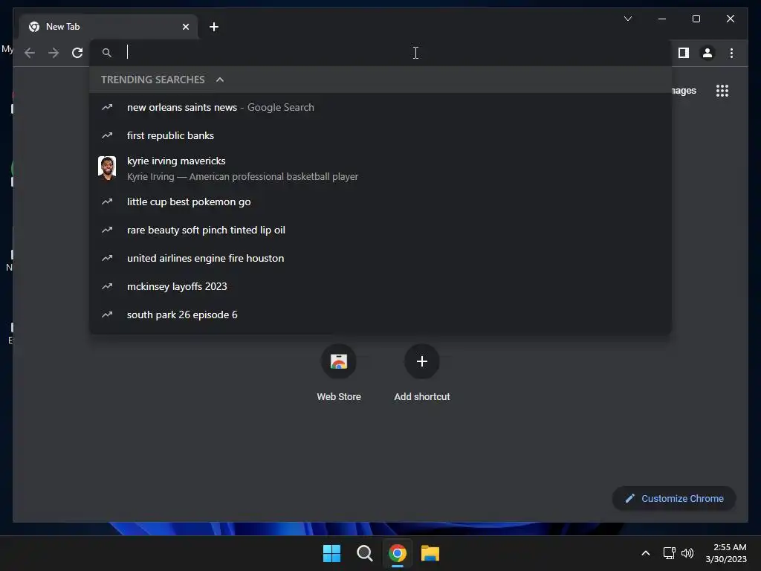Screen dimensions: 761x571
Task: Open Chrome side panel icon
Action: pos(684,53)
